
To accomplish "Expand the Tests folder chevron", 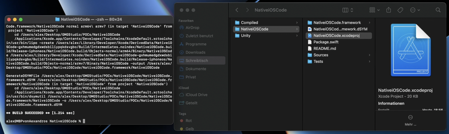I will [x=369, y=61].
